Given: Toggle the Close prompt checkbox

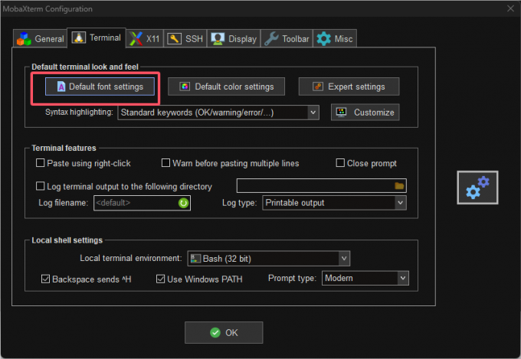Looking at the screenshot, I should [340, 163].
